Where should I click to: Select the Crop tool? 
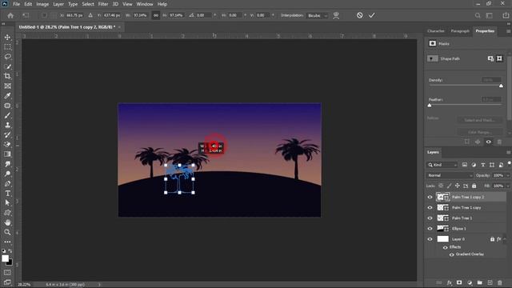point(7,76)
